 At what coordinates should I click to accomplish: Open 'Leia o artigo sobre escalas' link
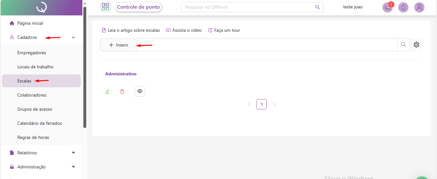[131, 30]
